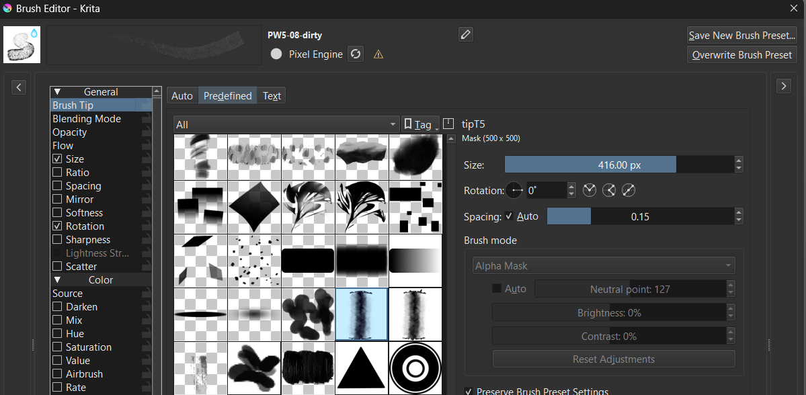Image resolution: width=806 pixels, height=395 pixels.
Task: Click the right arrow button at the panel edge
Action: [783, 86]
